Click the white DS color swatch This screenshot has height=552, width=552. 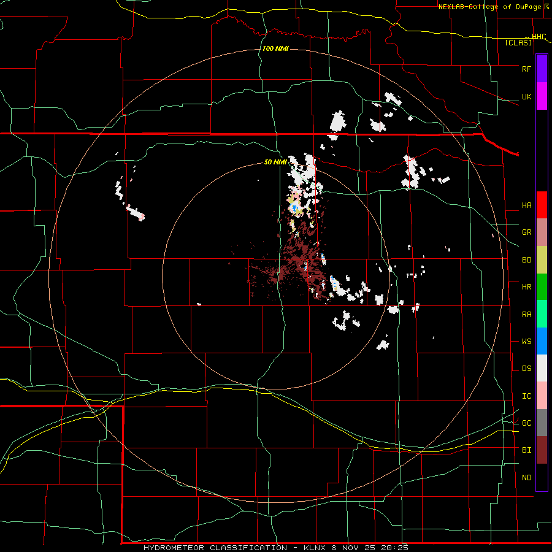(x=542, y=368)
